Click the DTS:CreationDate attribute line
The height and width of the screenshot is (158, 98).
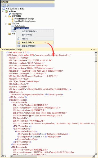30,60
